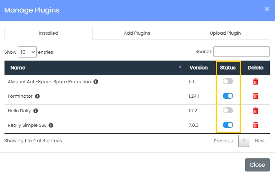This screenshot has height=176, width=275.
Task: Disable the Forminator status toggle
Action: click(x=228, y=96)
